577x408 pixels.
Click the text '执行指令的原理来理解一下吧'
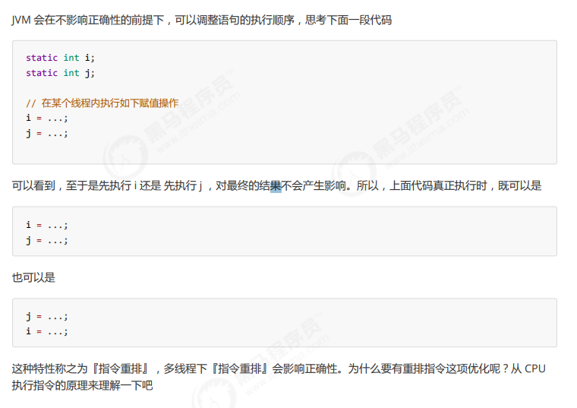point(82,385)
